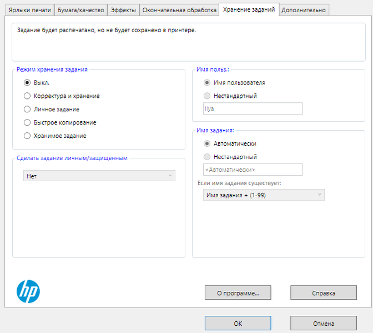
Task: Select Имя пользователя radio option
Action: pyautogui.click(x=208, y=82)
